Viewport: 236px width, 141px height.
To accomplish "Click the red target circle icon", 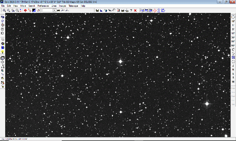I will click(155, 10).
